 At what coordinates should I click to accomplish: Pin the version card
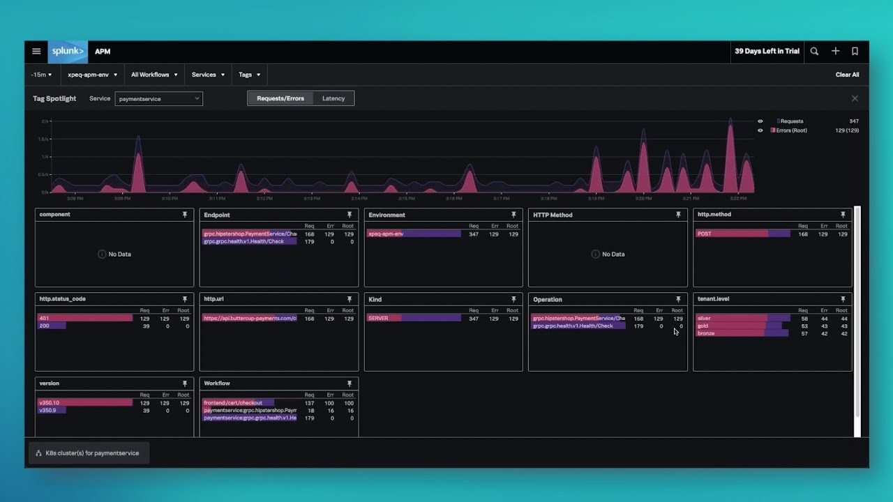tap(185, 383)
